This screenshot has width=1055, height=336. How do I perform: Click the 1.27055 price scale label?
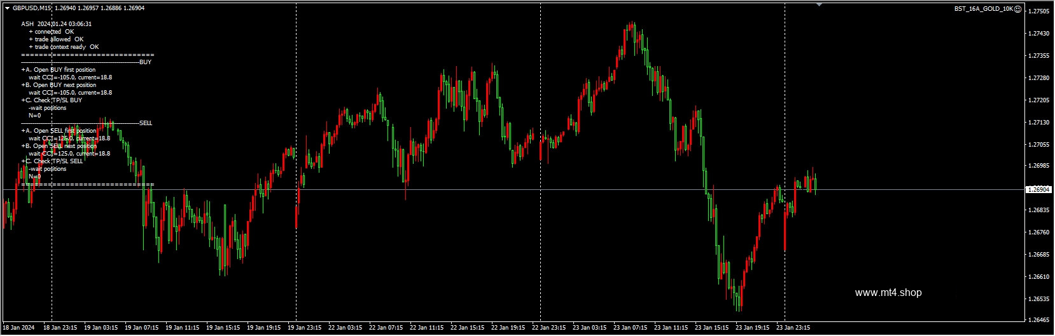pos(1038,145)
